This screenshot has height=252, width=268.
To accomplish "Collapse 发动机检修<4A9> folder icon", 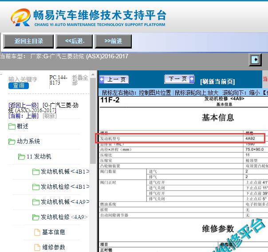I will [36, 217].
